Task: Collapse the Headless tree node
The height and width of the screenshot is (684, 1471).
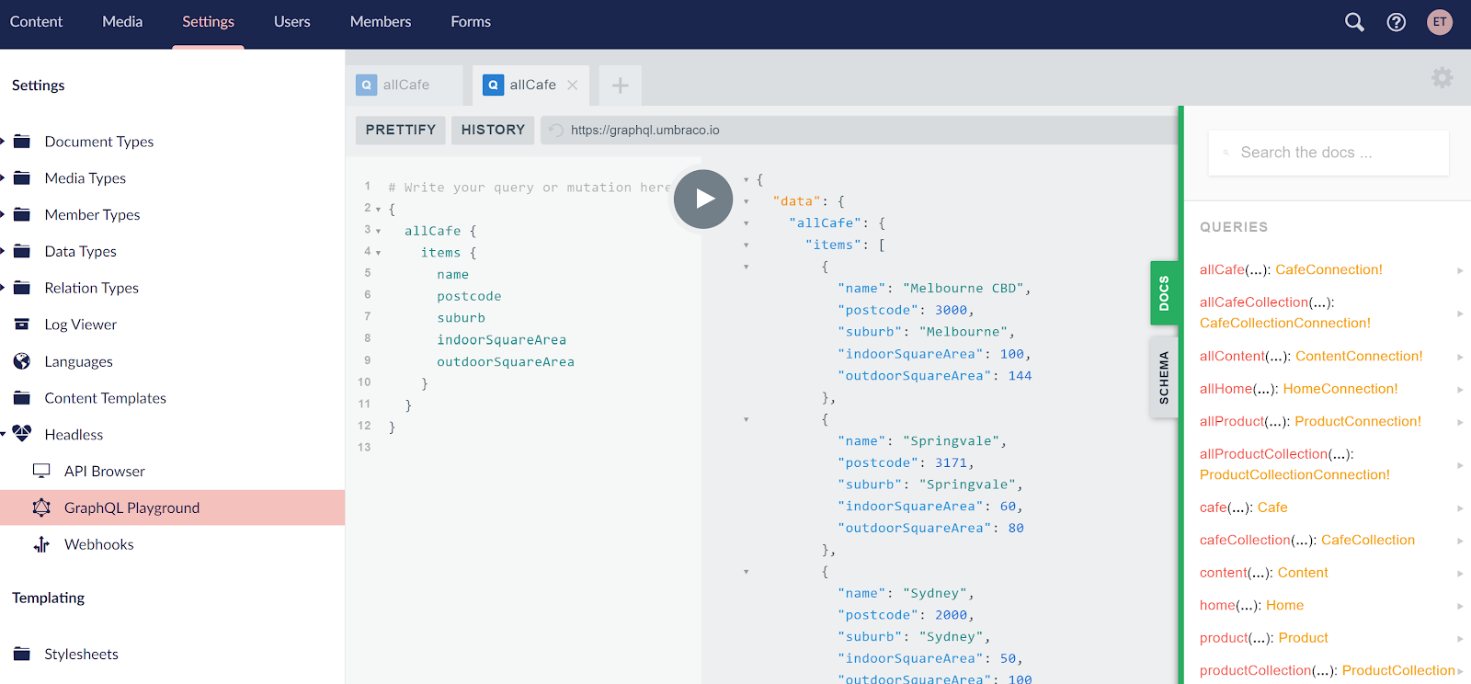Action: (x=3, y=434)
